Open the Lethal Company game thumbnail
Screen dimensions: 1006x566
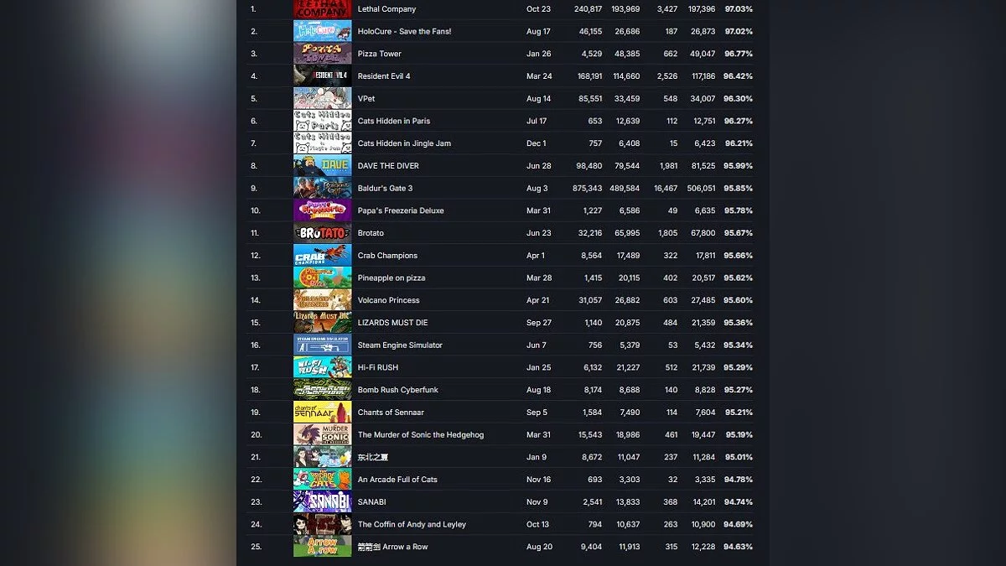[322, 9]
